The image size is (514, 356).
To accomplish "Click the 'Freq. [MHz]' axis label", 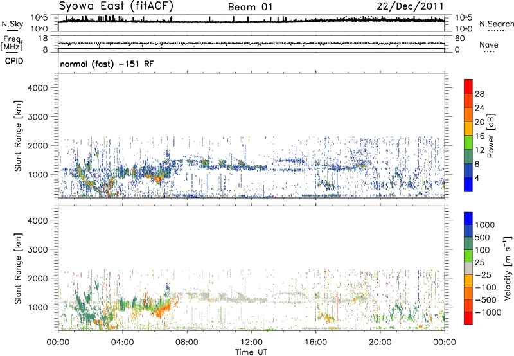I will pyautogui.click(x=12, y=43).
